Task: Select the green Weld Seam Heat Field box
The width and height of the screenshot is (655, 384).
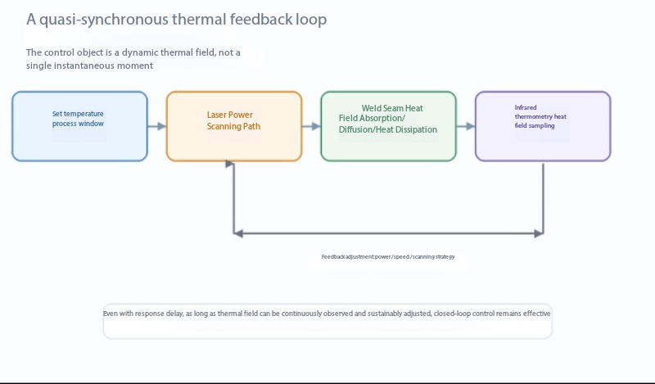Action: [x=388, y=126]
